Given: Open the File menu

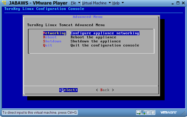Looking at the screenshot, I should pyautogui.click(x=73, y=3).
